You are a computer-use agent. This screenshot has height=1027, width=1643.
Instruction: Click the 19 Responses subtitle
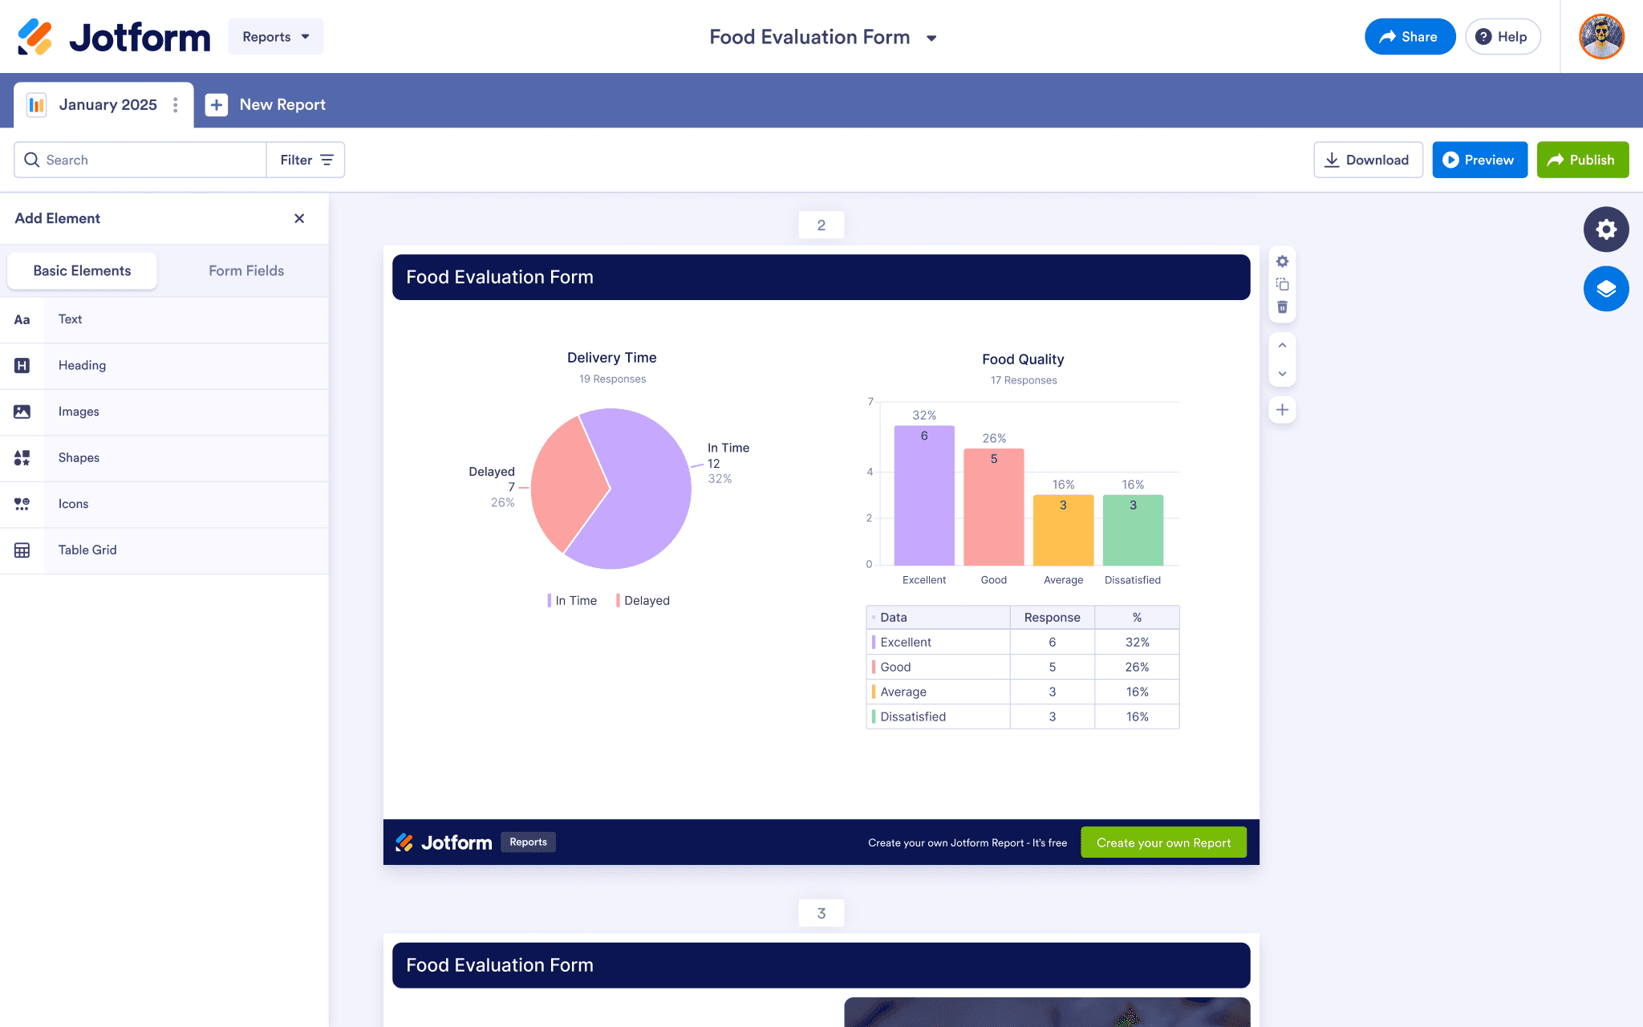pos(612,379)
